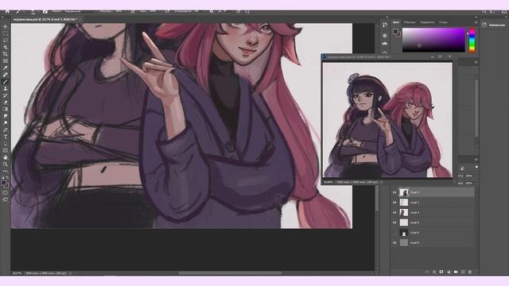The image size is (509, 286).
Task: Open the workspace switcher at top right
Action: (x=492, y=11)
